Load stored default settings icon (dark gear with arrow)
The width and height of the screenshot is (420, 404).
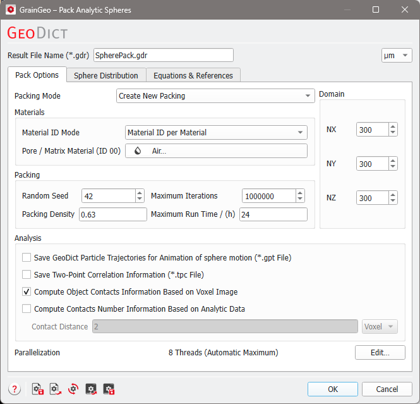pos(91,389)
